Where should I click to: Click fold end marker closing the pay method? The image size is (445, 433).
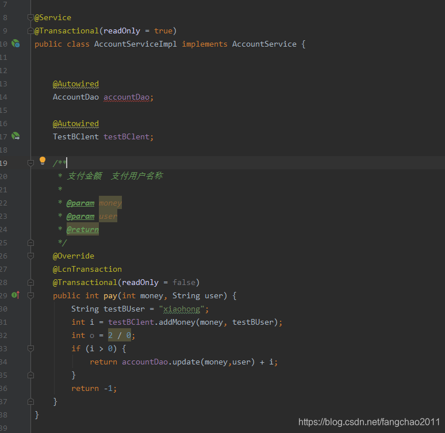click(30, 401)
